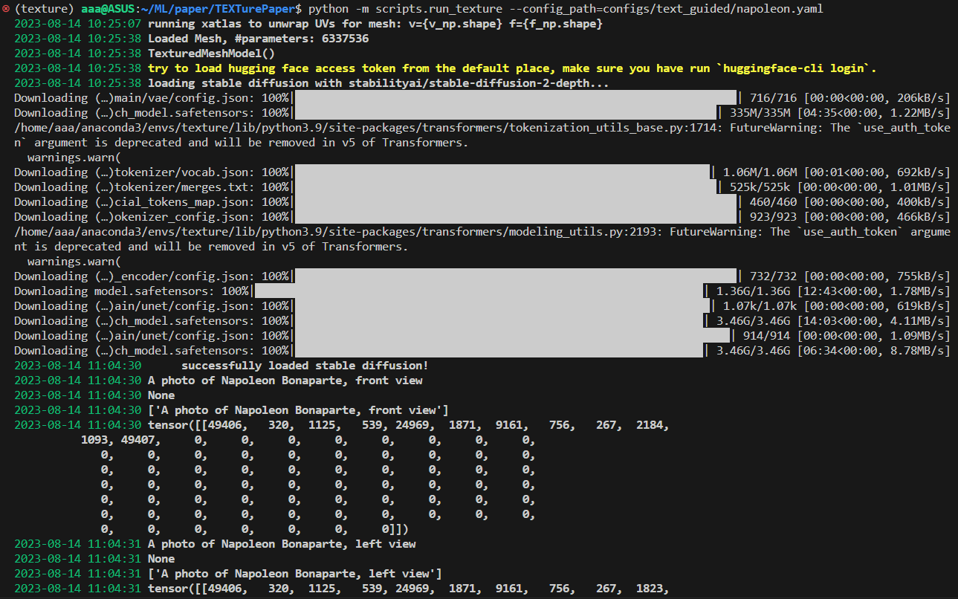Click the progress bar for main/vae/config.json

[516, 98]
